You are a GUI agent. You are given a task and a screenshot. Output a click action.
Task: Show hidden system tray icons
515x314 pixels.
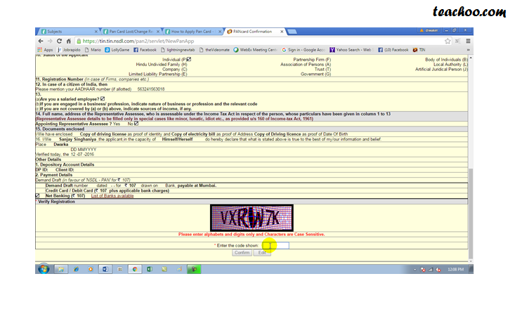[x=415, y=270]
